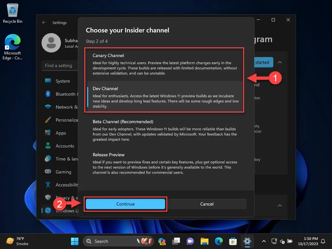
Task: Open System settings in sidebar
Action: click(x=60, y=81)
